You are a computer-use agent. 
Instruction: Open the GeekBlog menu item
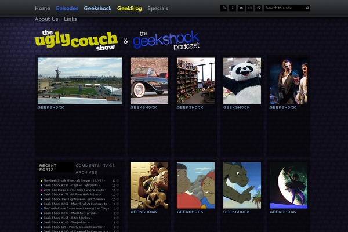[129, 9]
